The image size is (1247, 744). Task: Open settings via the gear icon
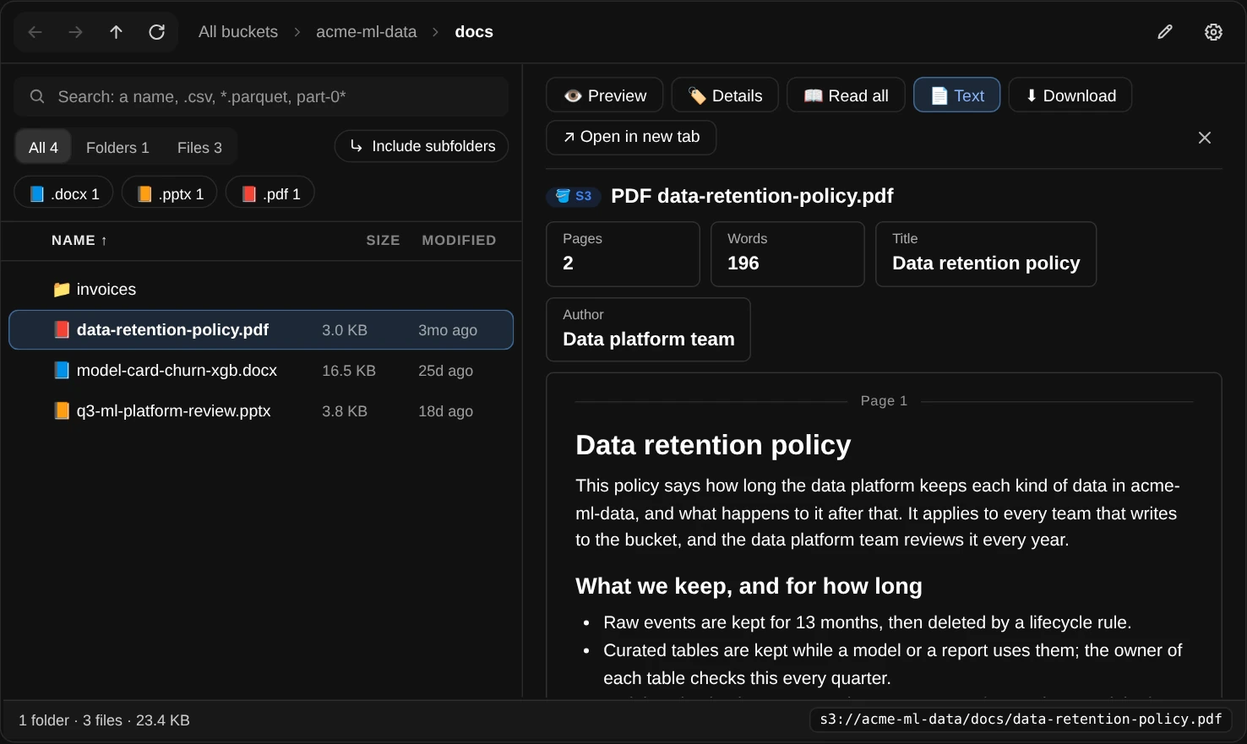click(1213, 32)
